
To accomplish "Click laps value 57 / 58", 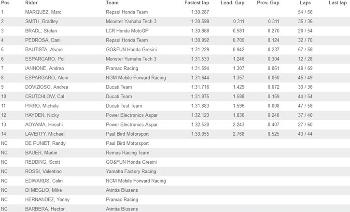I will [x=305, y=50].
